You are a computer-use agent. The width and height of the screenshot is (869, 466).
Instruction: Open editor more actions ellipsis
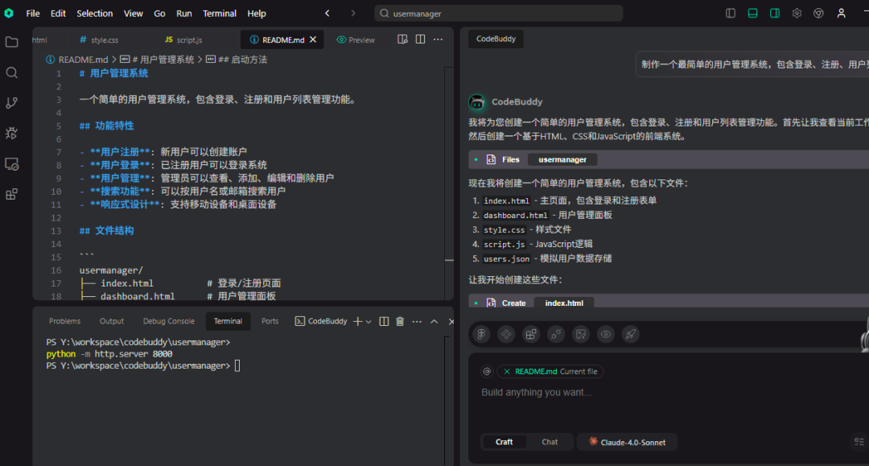click(438, 39)
